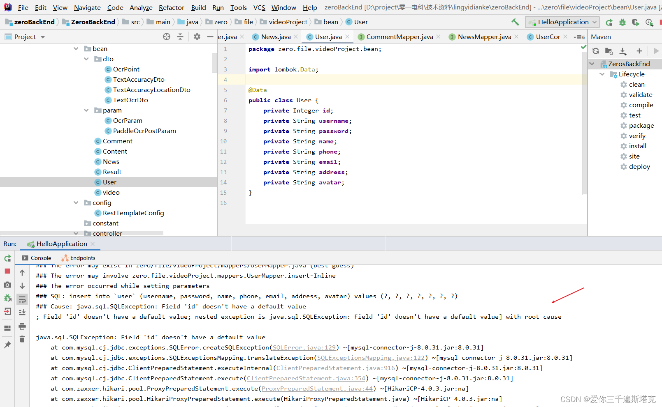The image size is (662, 407).
Task: Collapse the Lifecycle node in Maven panel
Action: (x=602, y=74)
